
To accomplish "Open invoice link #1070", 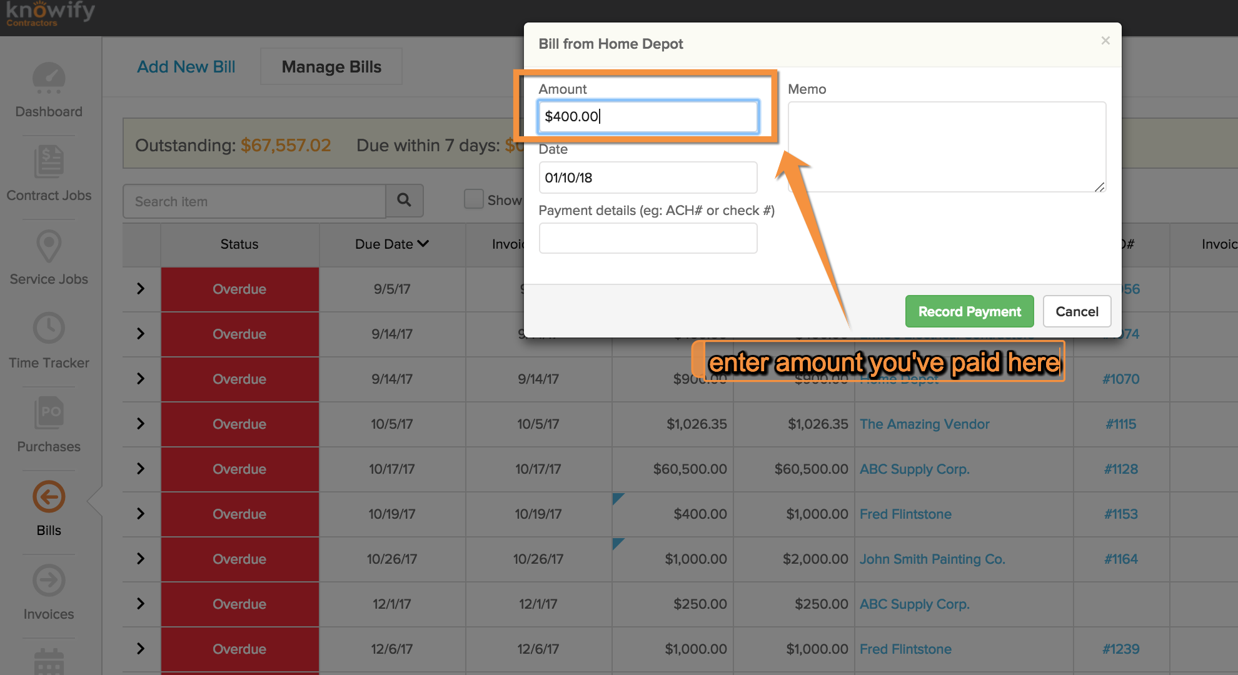I will [x=1120, y=379].
